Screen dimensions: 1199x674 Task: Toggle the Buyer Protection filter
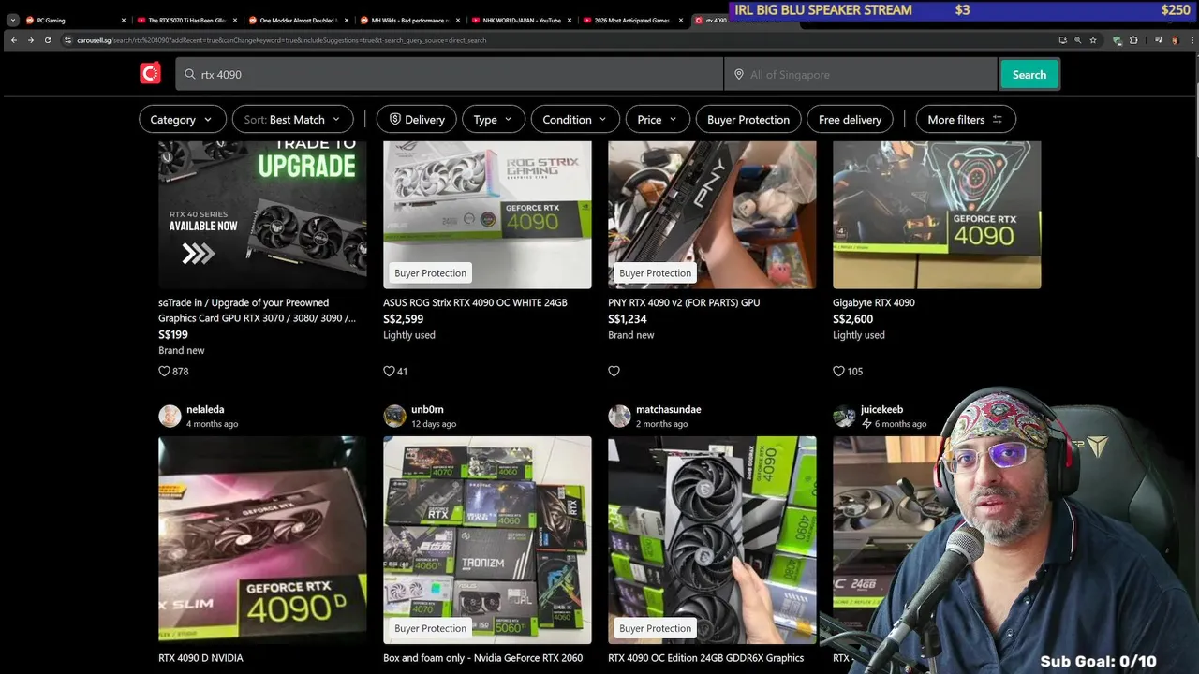point(748,119)
